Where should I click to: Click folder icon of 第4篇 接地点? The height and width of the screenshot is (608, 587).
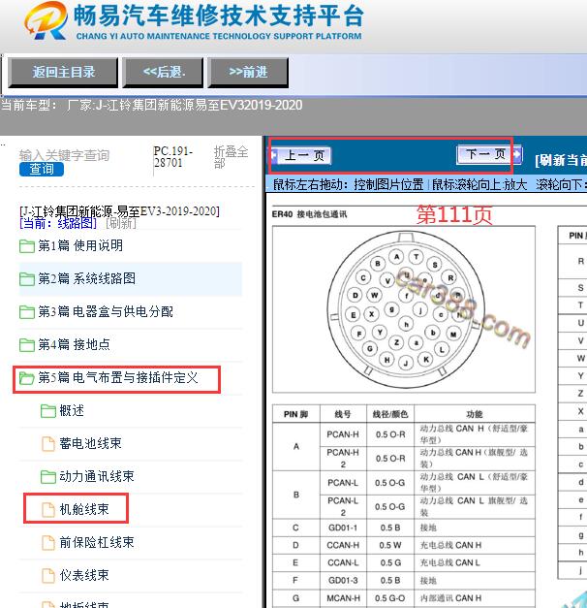coord(27,344)
